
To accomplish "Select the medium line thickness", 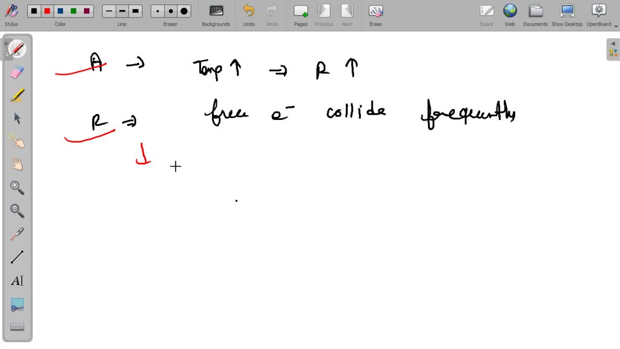I will (122, 10).
